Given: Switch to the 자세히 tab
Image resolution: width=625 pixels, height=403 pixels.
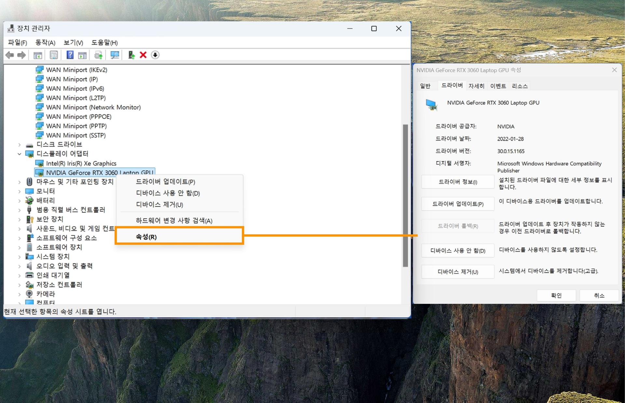Looking at the screenshot, I should tap(477, 86).
